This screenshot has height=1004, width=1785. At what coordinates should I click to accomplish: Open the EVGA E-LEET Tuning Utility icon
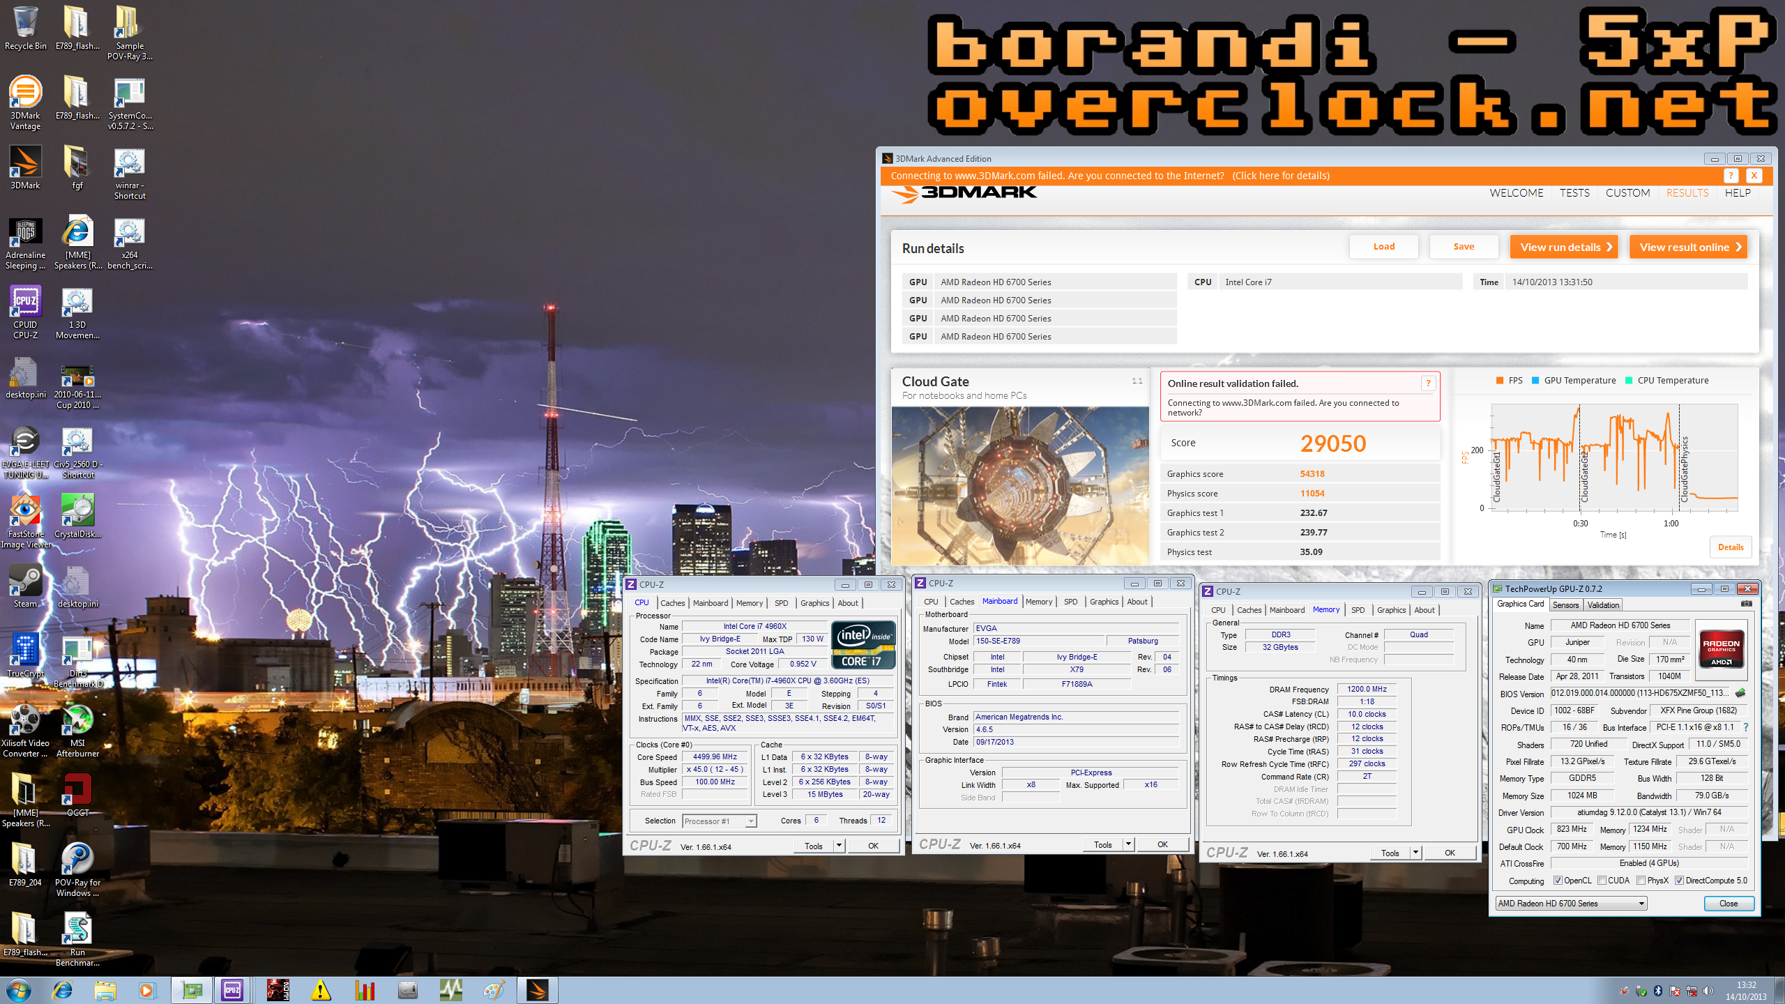pyautogui.click(x=25, y=451)
